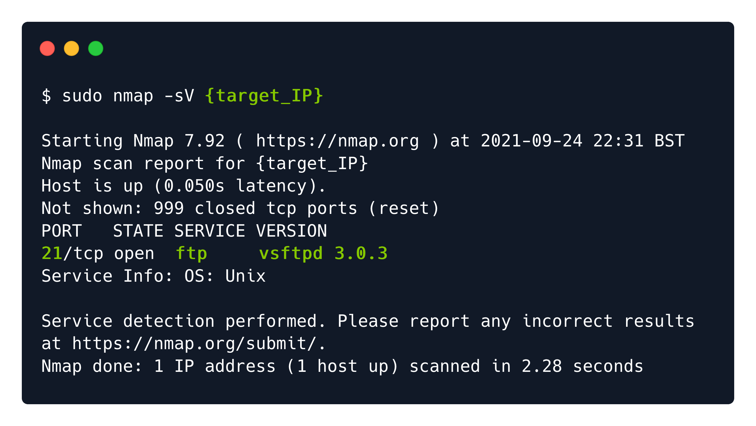
Task: Click the Not shown: 999 closed ports line
Action: [240, 208]
